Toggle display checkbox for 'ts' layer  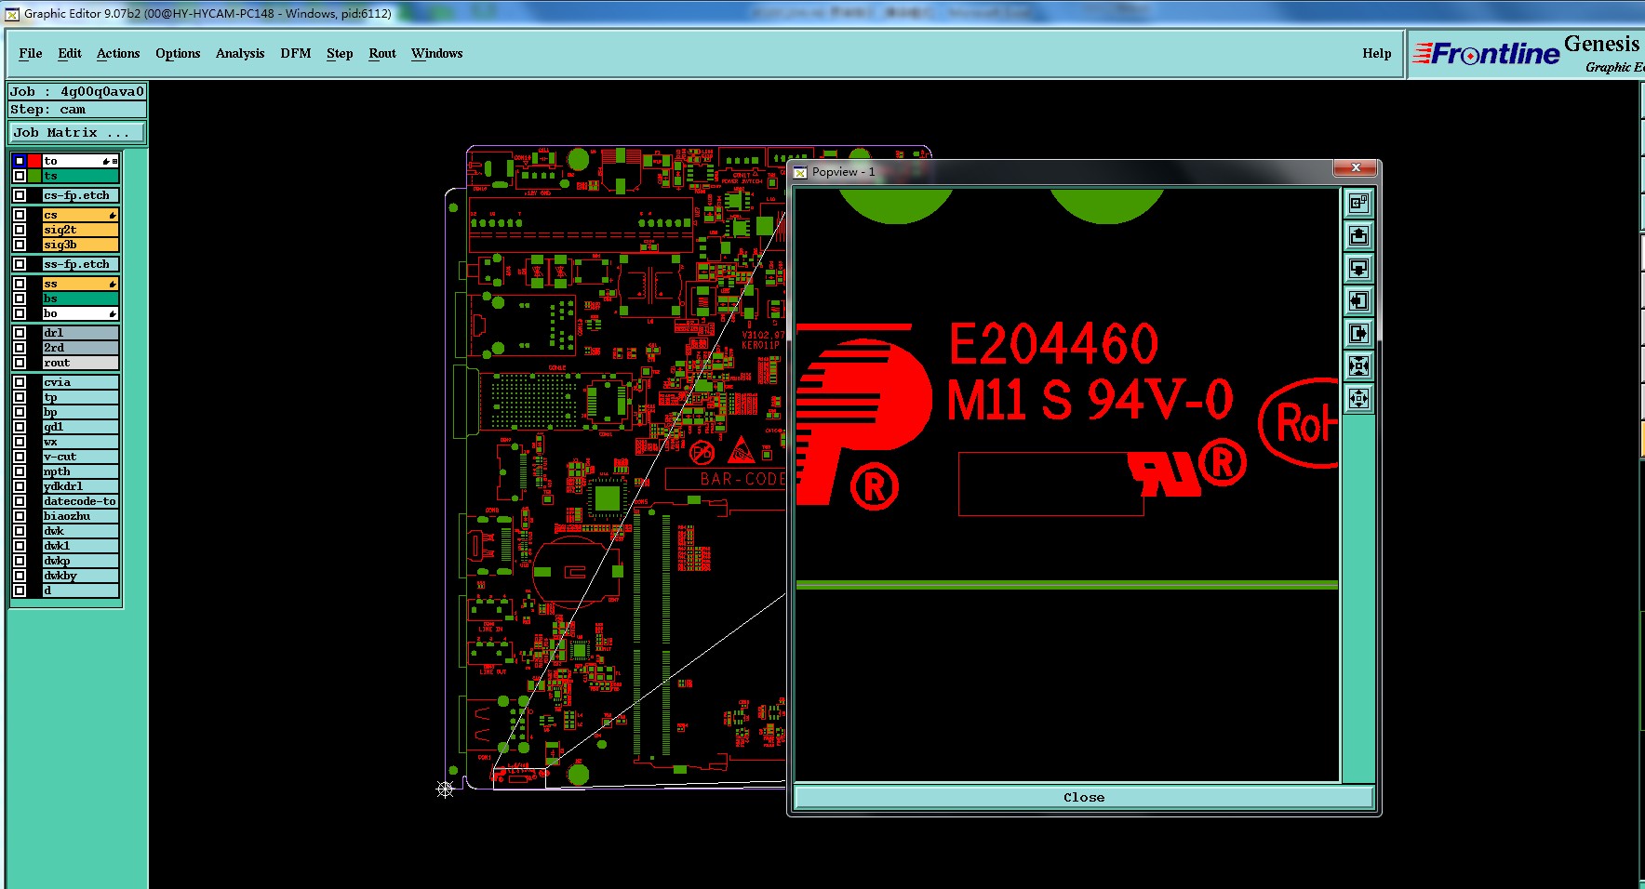[20, 176]
